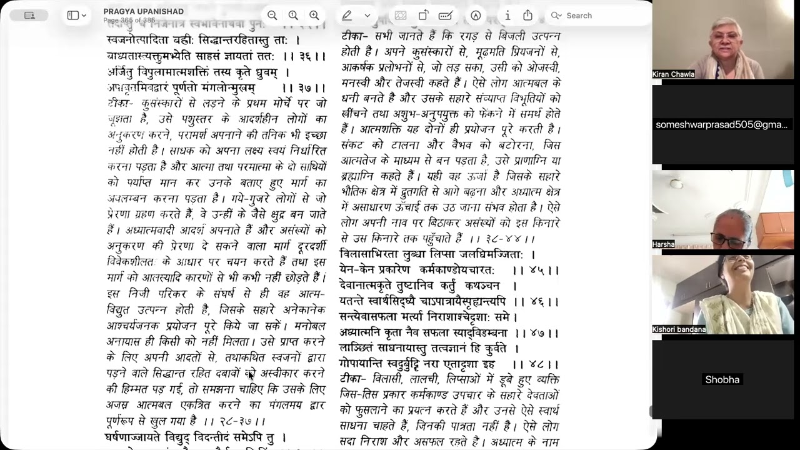800x450 pixels.
Task: Open the document info inspector
Action: 507,16
